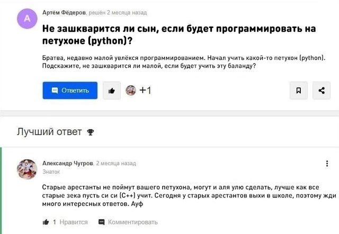Click the comment bubble icon under answer
The image size is (339, 234).
[x=102, y=222]
